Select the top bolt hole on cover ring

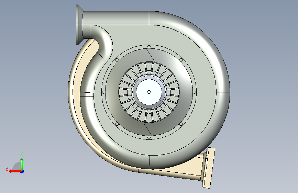149,47
